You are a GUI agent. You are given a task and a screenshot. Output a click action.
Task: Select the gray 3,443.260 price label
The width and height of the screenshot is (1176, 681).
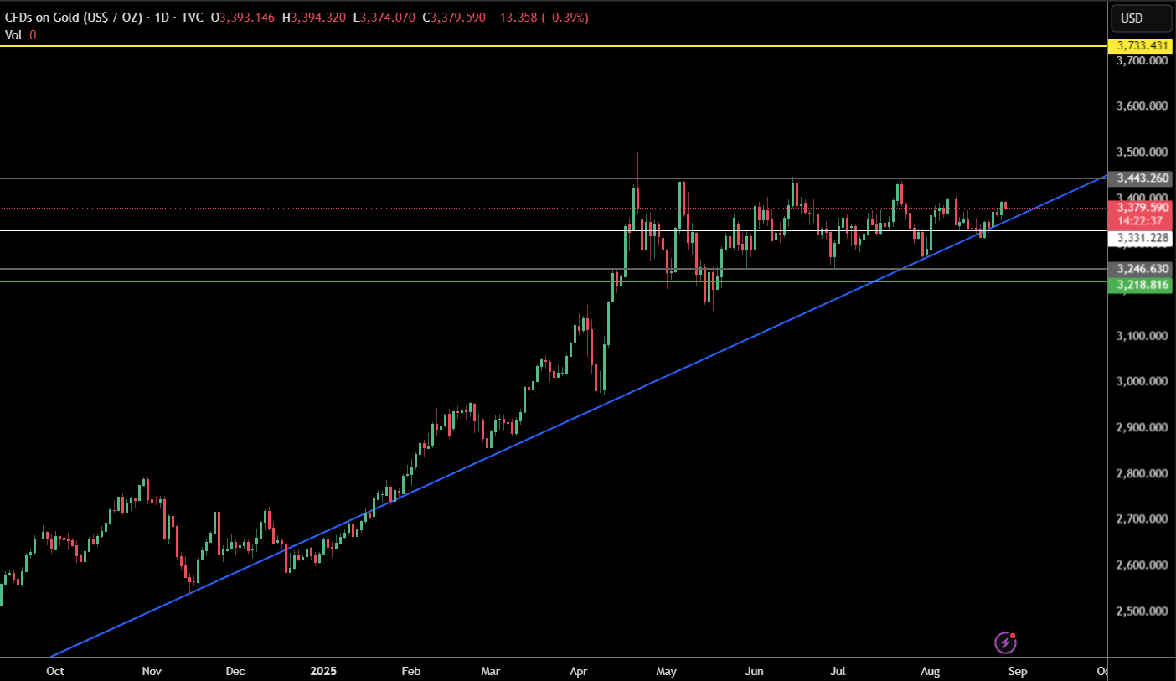point(1140,178)
